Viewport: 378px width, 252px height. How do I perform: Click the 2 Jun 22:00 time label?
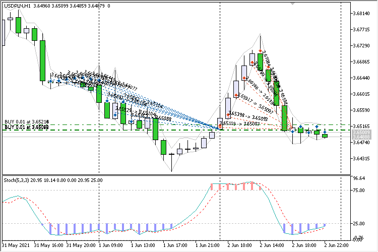click(x=337, y=245)
